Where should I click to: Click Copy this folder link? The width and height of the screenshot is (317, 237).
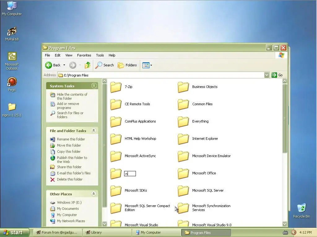[x=68, y=151]
